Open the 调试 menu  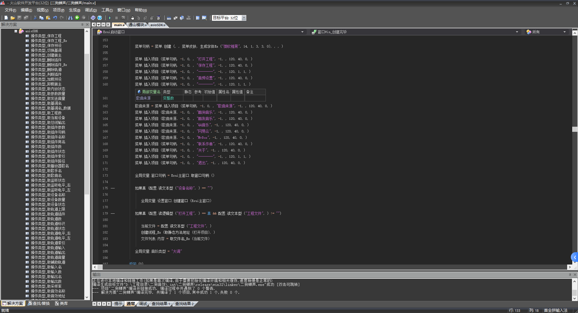coord(91,10)
